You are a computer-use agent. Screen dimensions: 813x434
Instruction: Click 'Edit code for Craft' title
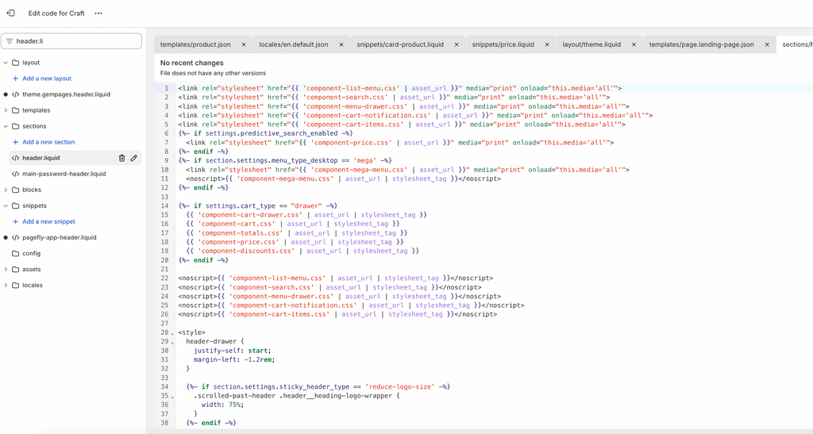click(x=56, y=13)
